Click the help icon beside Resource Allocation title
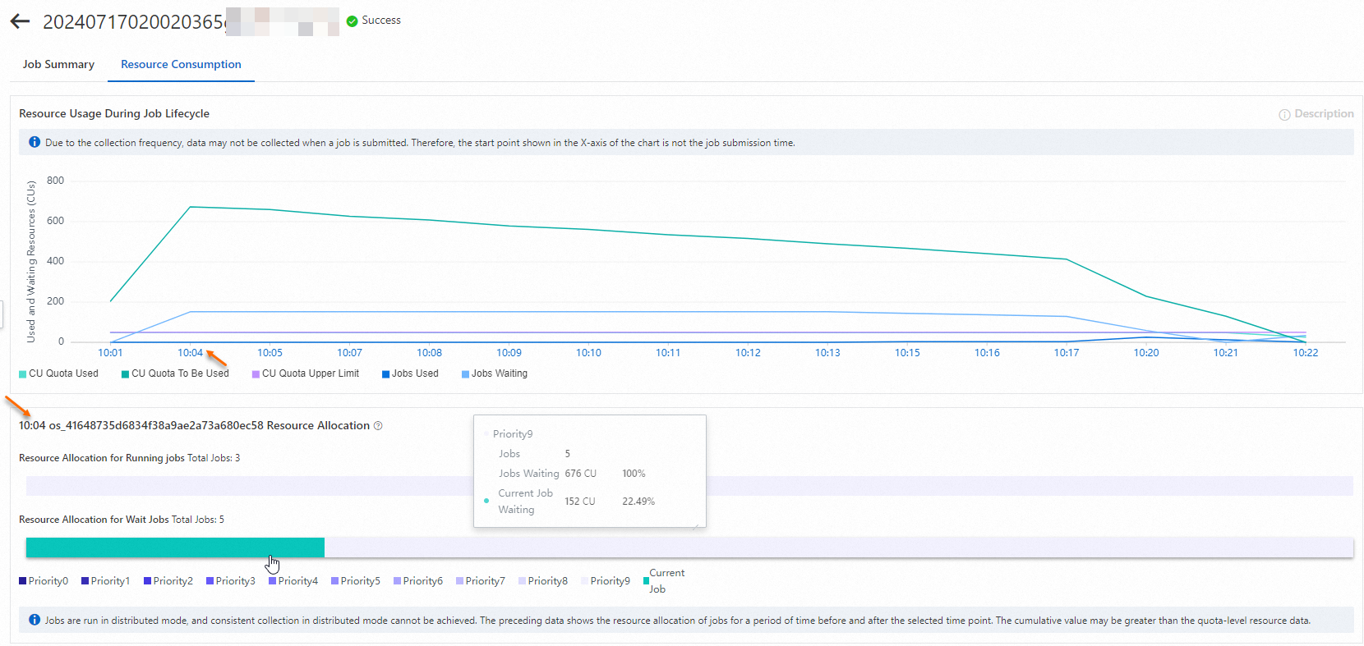Image resolution: width=1364 pixels, height=646 pixels. click(x=378, y=426)
